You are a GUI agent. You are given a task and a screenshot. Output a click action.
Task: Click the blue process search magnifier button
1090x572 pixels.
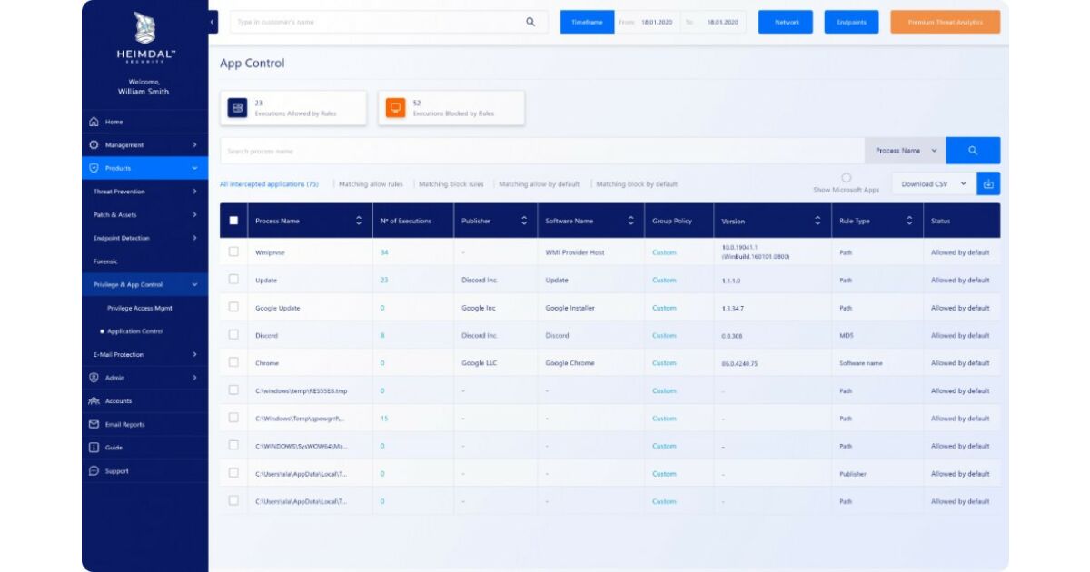[x=973, y=151]
